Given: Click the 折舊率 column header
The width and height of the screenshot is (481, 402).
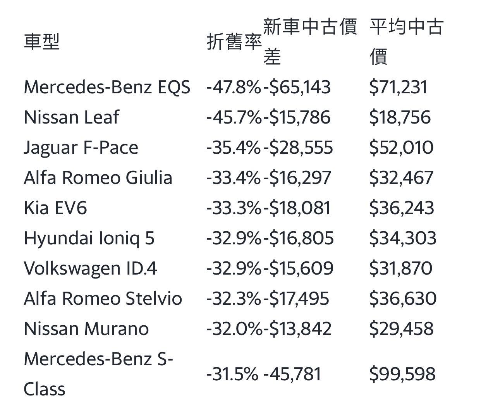Looking at the screenshot, I should [x=234, y=42].
